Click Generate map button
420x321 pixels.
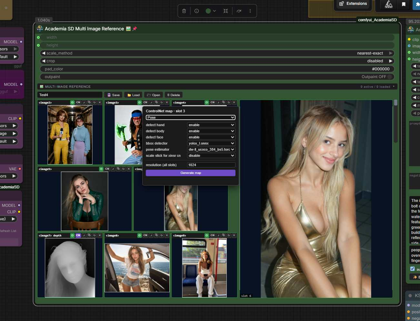[x=191, y=173]
